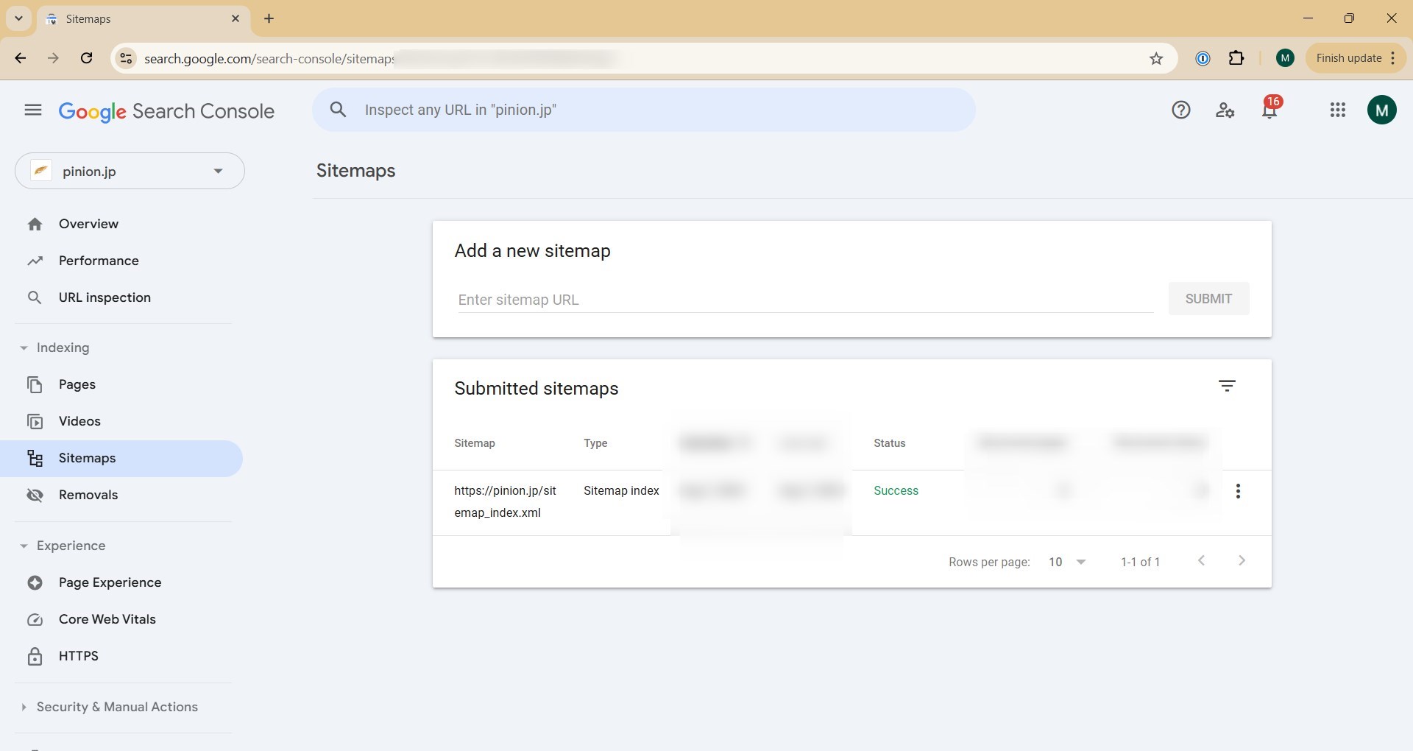Open Chrome three-dot menu
The image size is (1413, 751).
(x=1393, y=58)
